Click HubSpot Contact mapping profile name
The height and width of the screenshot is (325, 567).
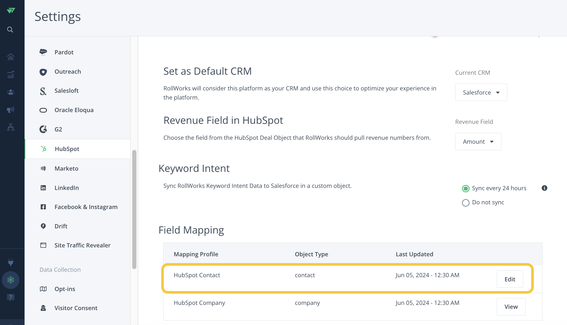click(x=197, y=275)
